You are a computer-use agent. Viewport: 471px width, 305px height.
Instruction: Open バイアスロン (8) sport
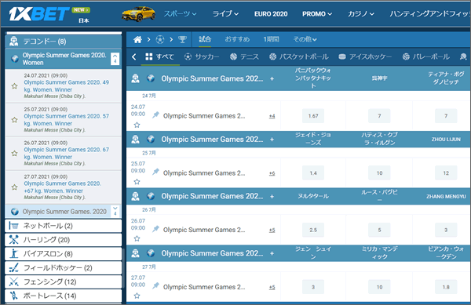[x=64, y=254]
